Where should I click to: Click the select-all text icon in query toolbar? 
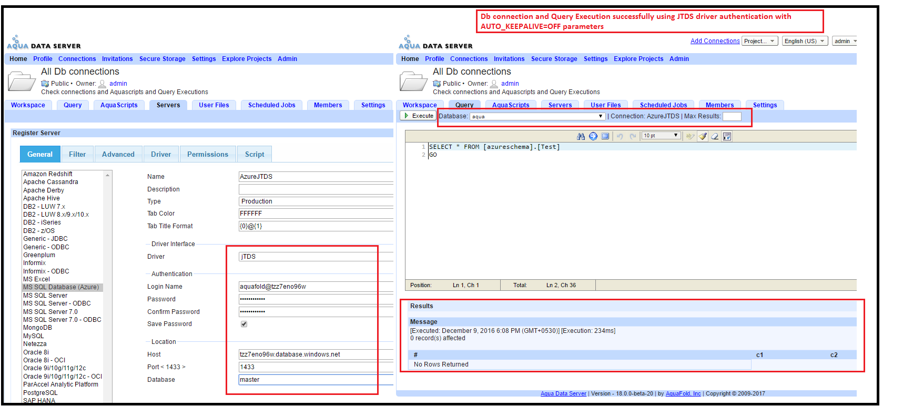[x=605, y=136]
